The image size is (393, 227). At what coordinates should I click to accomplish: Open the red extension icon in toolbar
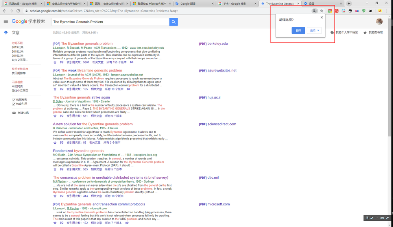(x=337, y=11)
